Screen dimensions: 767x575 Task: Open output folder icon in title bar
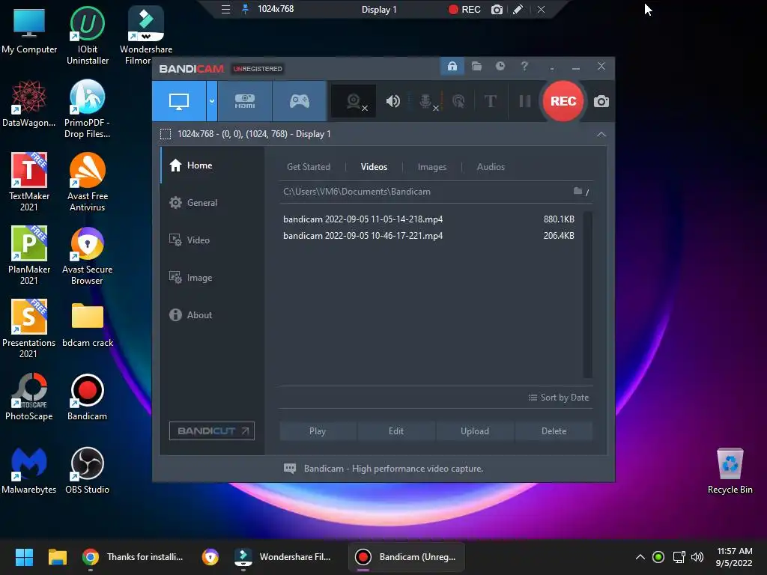pos(476,66)
